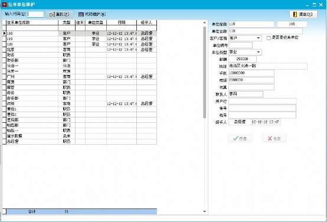Click the scroll-up arrow of the list
The height and width of the screenshot is (222, 327).
(204, 22)
